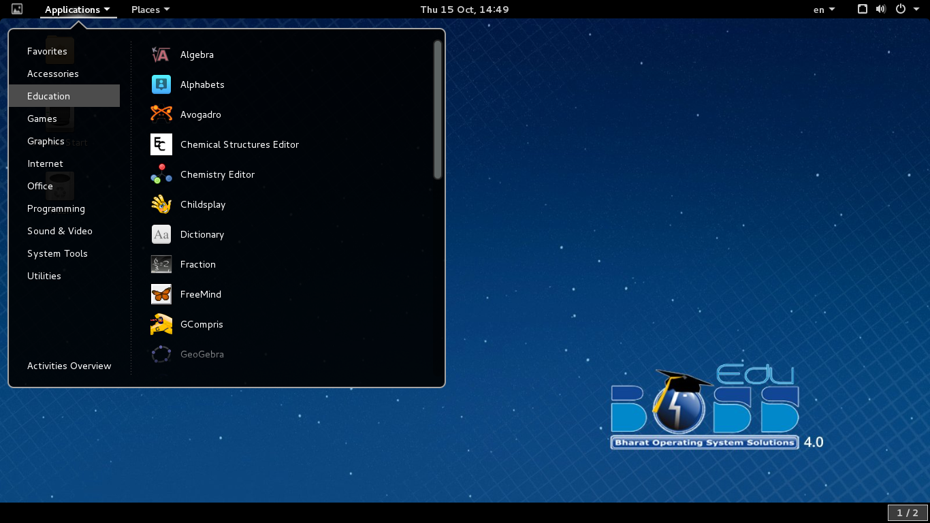The width and height of the screenshot is (930, 523).
Task: Click the date and time clock
Action: point(464,10)
